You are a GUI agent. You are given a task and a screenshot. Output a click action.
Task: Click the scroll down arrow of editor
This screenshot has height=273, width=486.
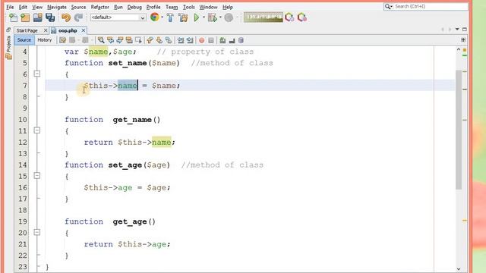click(x=459, y=268)
